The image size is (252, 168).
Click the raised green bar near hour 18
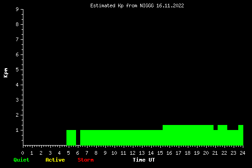tap(188, 135)
